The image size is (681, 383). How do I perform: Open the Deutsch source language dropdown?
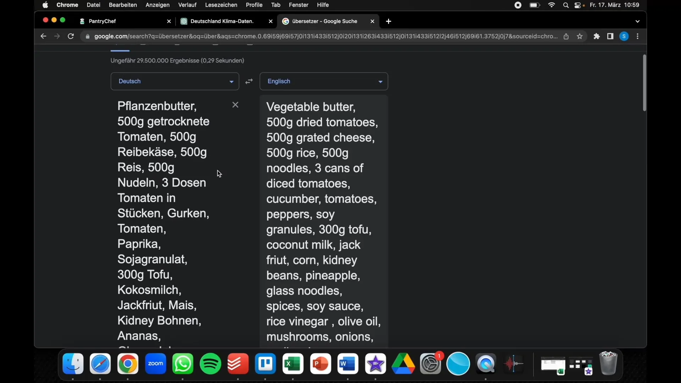pos(175,81)
